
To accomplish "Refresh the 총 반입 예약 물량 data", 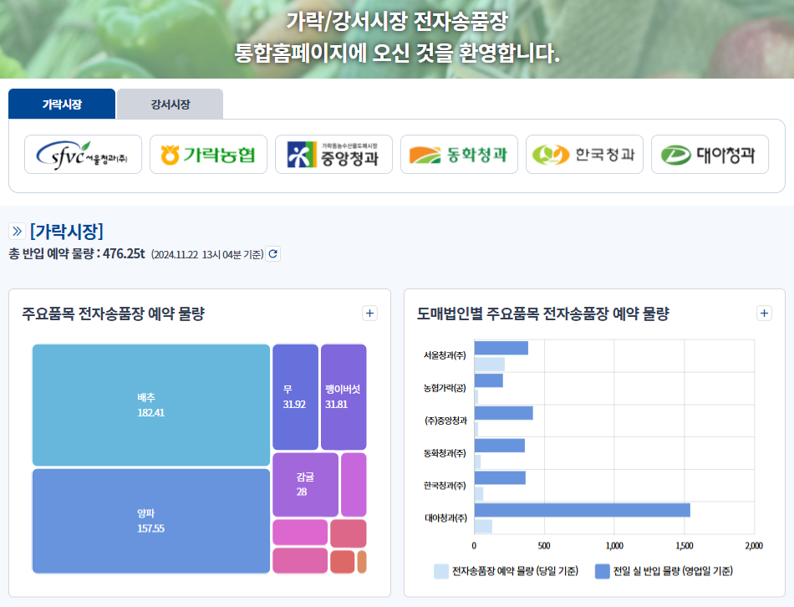I will [x=273, y=254].
